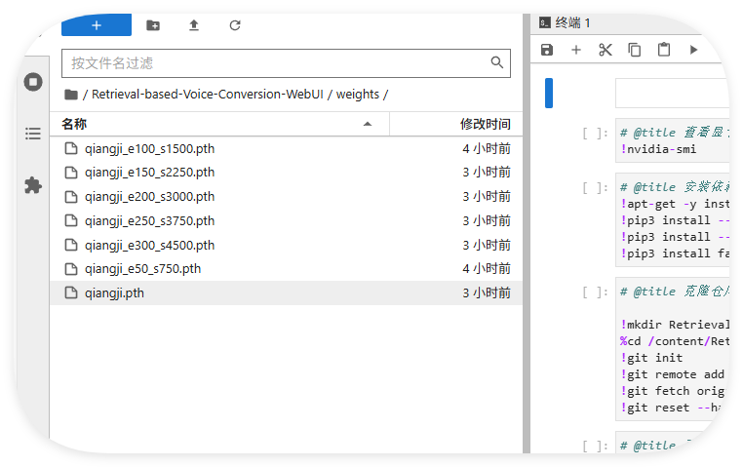
Task: Click the weights breadcrumb
Action: tap(358, 95)
